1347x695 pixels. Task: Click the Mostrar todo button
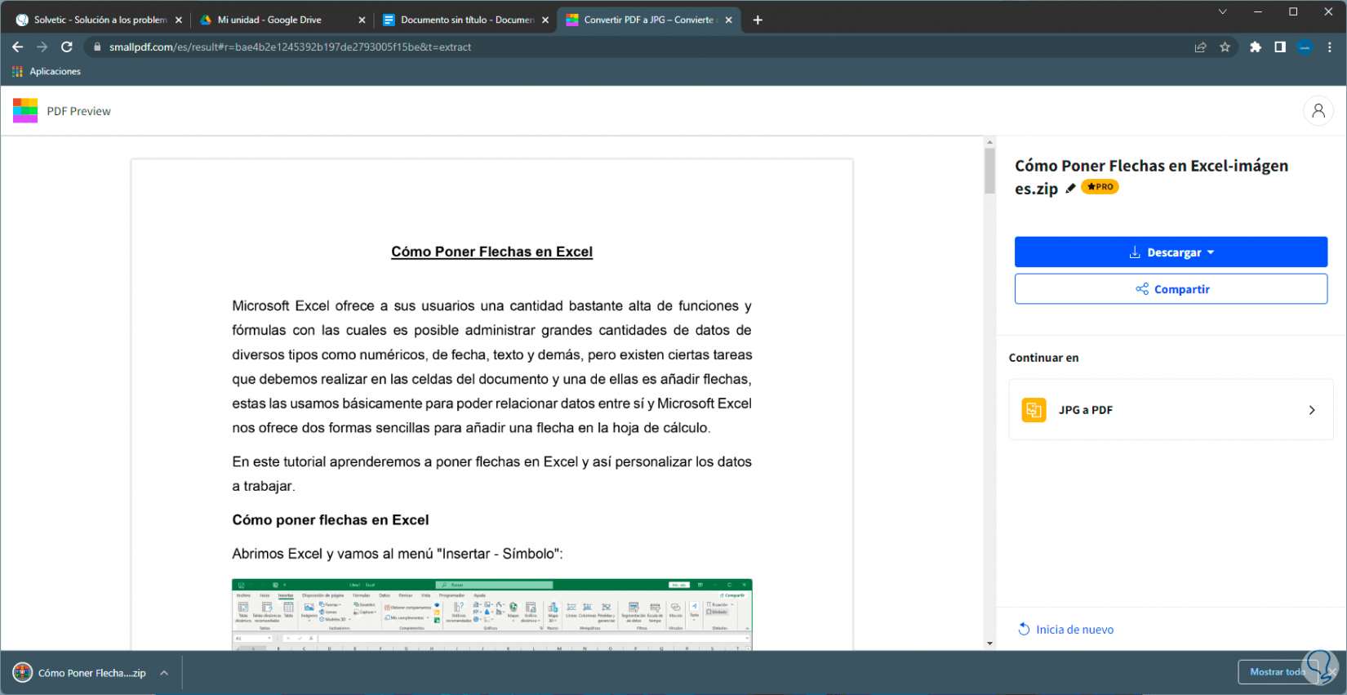coord(1278,672)
